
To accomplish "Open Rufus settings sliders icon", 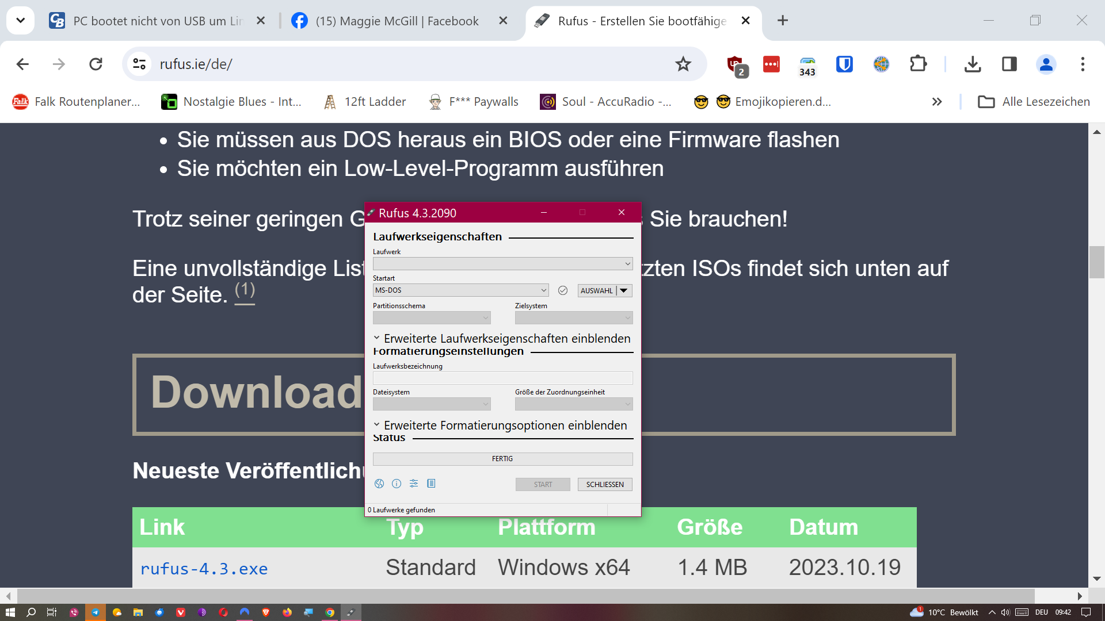I will 414,484.
